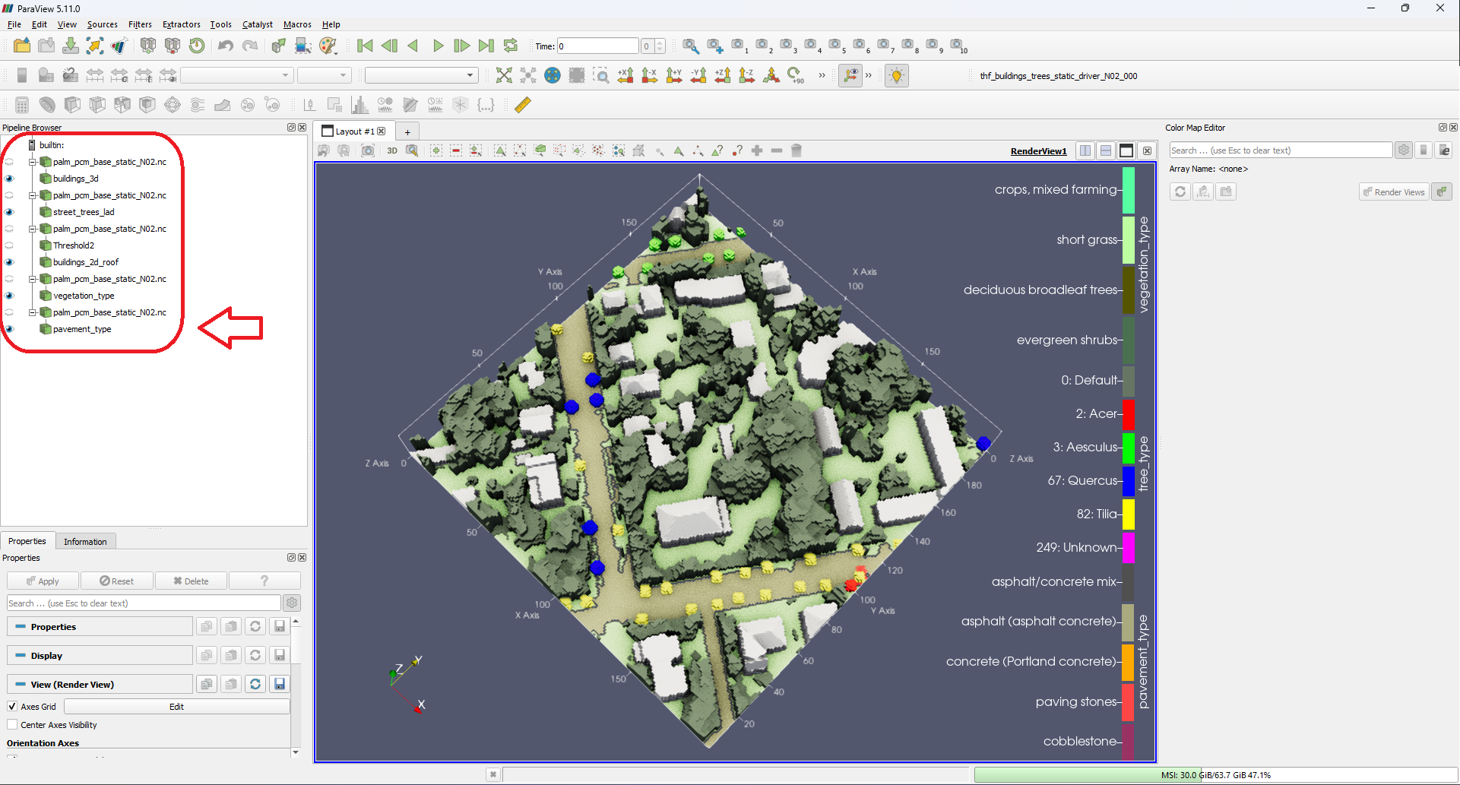Click the trash icon in view toolbar
Screen dimensions: 1460x785
click(x=797, y=150)
